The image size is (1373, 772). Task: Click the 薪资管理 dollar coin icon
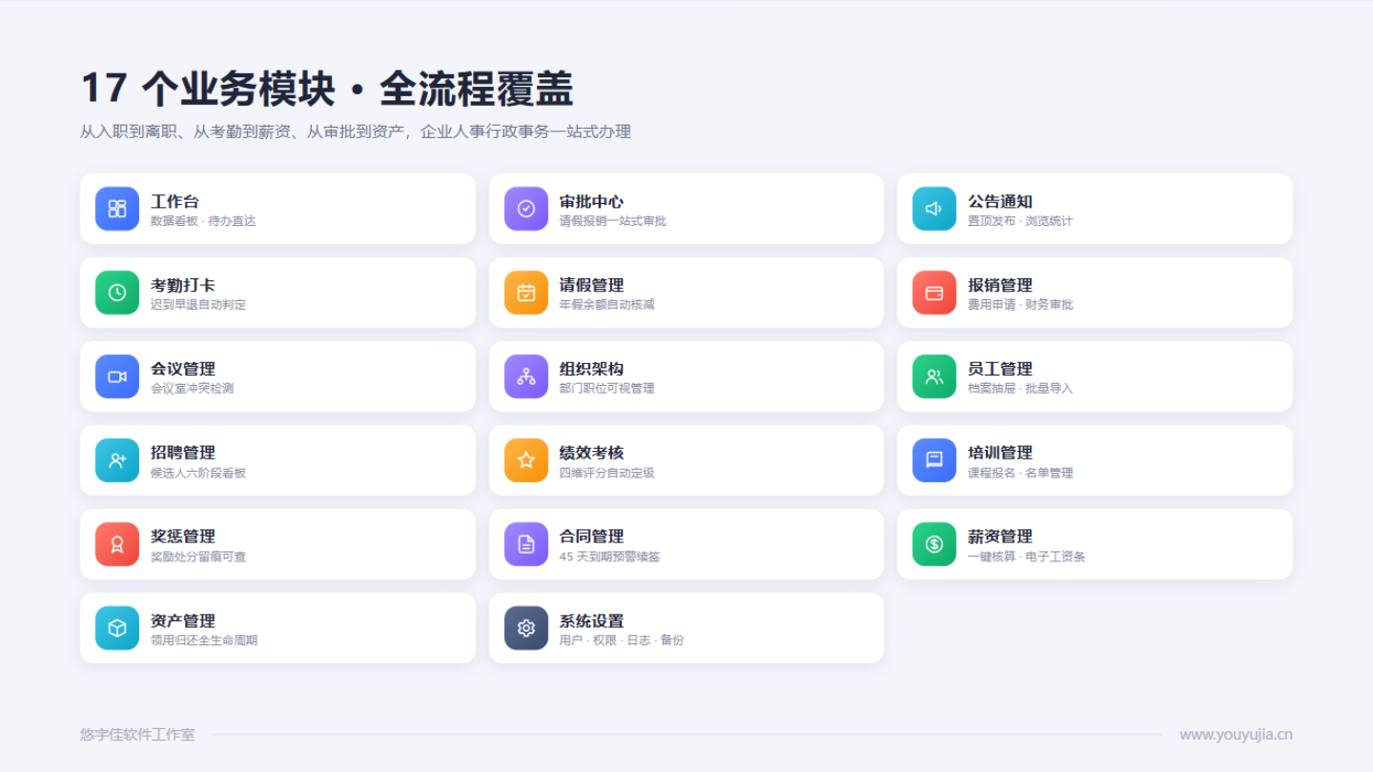(x=934, y=544)
